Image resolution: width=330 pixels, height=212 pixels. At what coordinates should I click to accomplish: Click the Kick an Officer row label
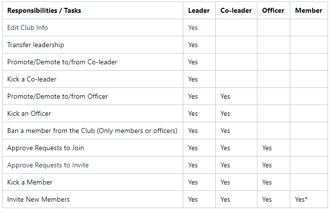29,114
